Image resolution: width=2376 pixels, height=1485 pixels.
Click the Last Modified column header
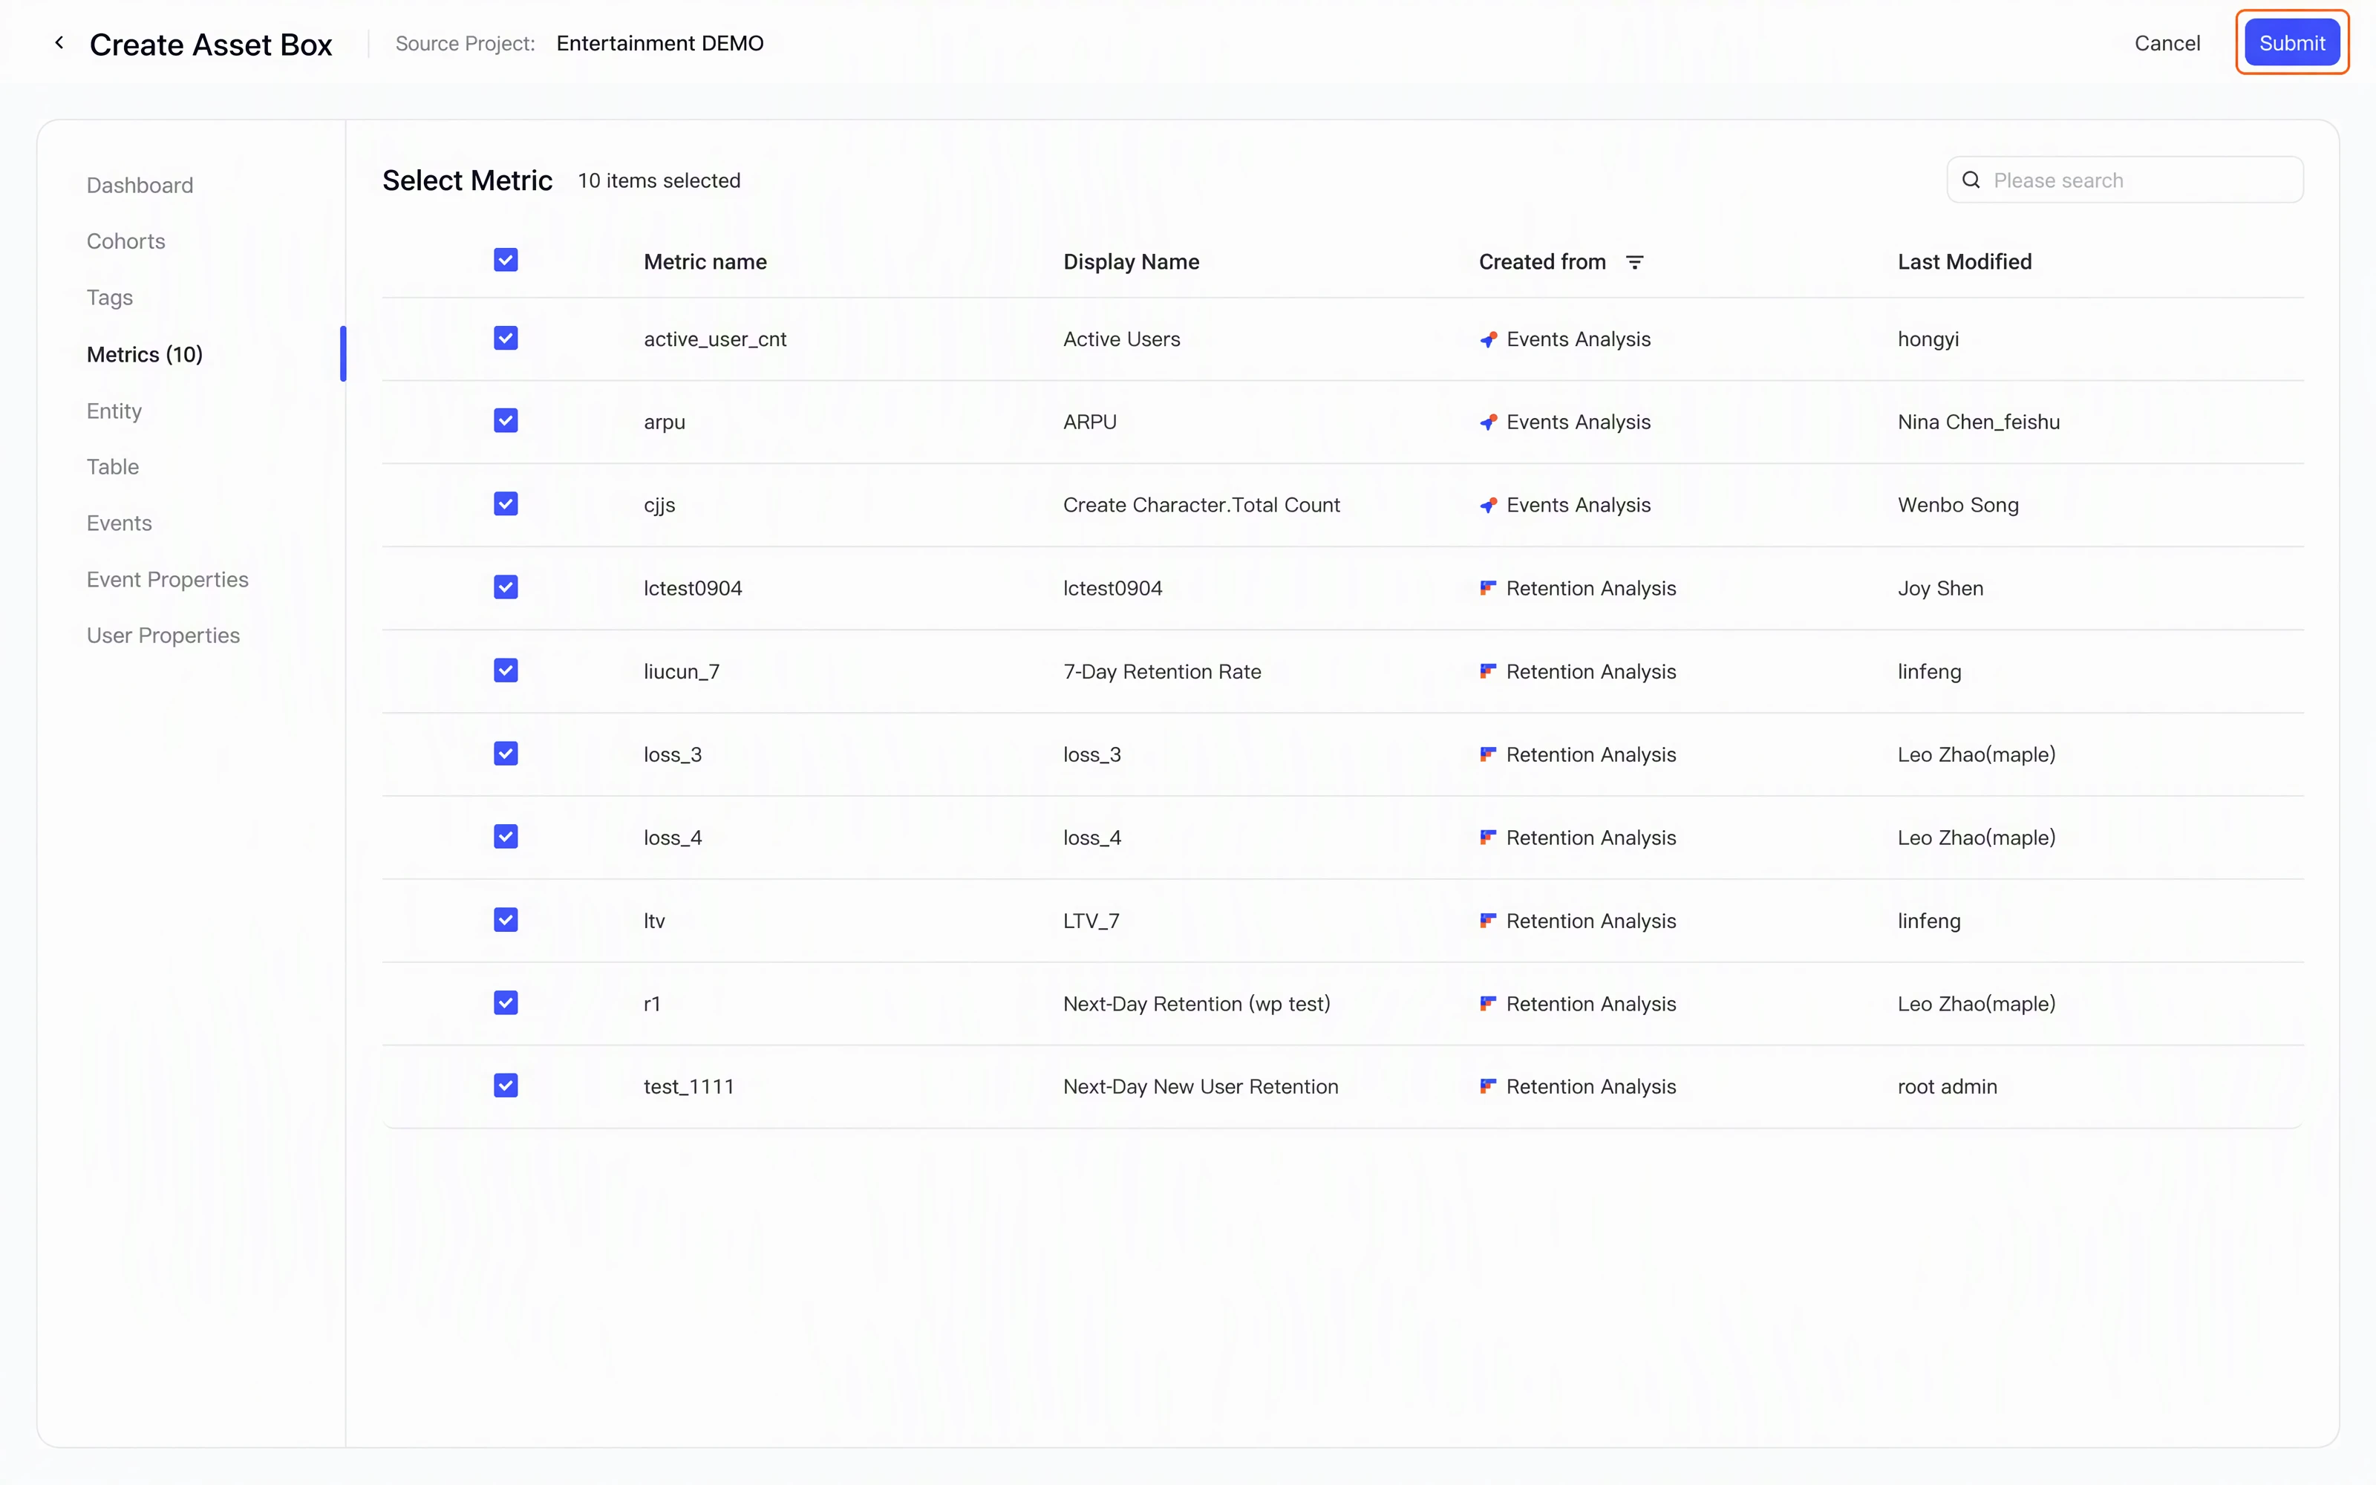point(1965,262)
